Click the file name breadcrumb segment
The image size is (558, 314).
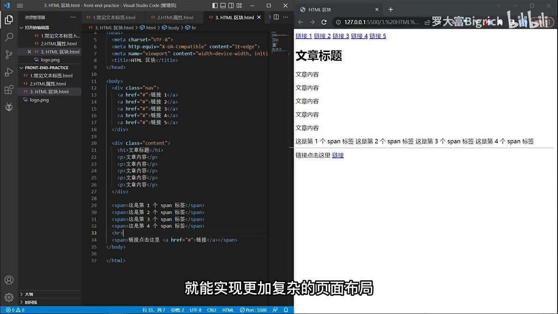pos(111,28)
